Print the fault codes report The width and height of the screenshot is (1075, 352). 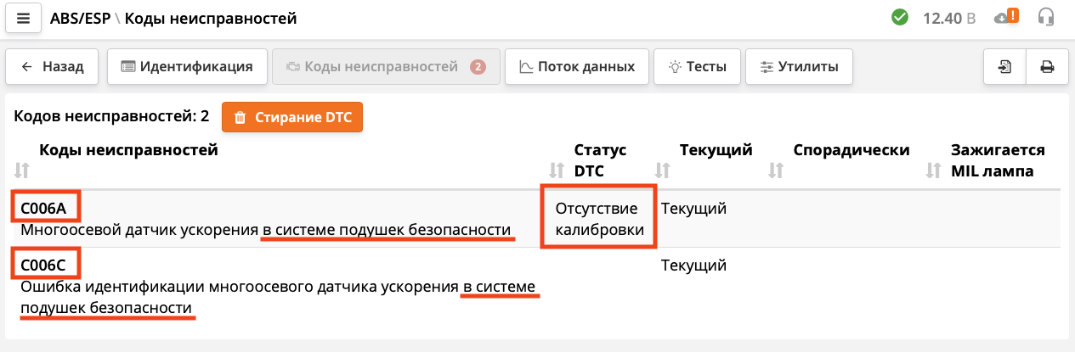coord(1047,67)
